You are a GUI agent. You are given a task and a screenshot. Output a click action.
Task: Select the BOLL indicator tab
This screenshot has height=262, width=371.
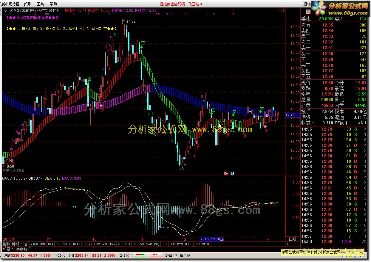click(188, 244)
